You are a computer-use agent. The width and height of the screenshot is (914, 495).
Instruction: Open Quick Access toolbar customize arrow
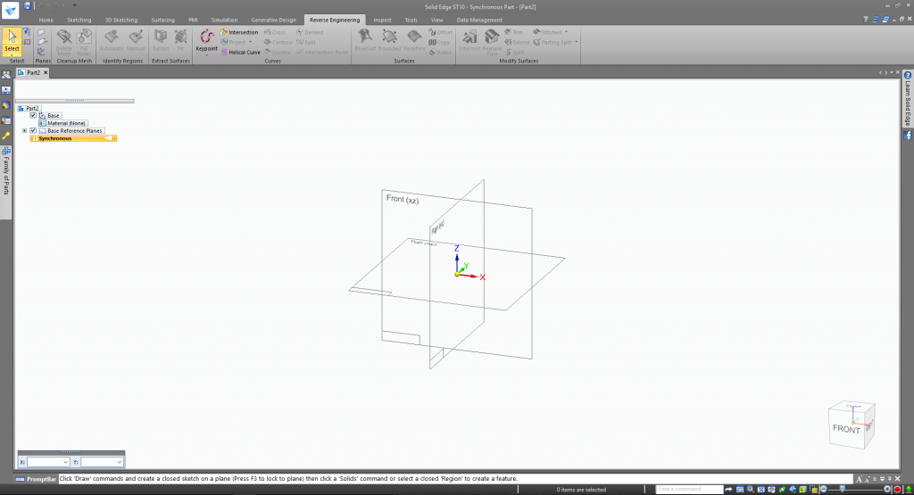pos(75,6)
